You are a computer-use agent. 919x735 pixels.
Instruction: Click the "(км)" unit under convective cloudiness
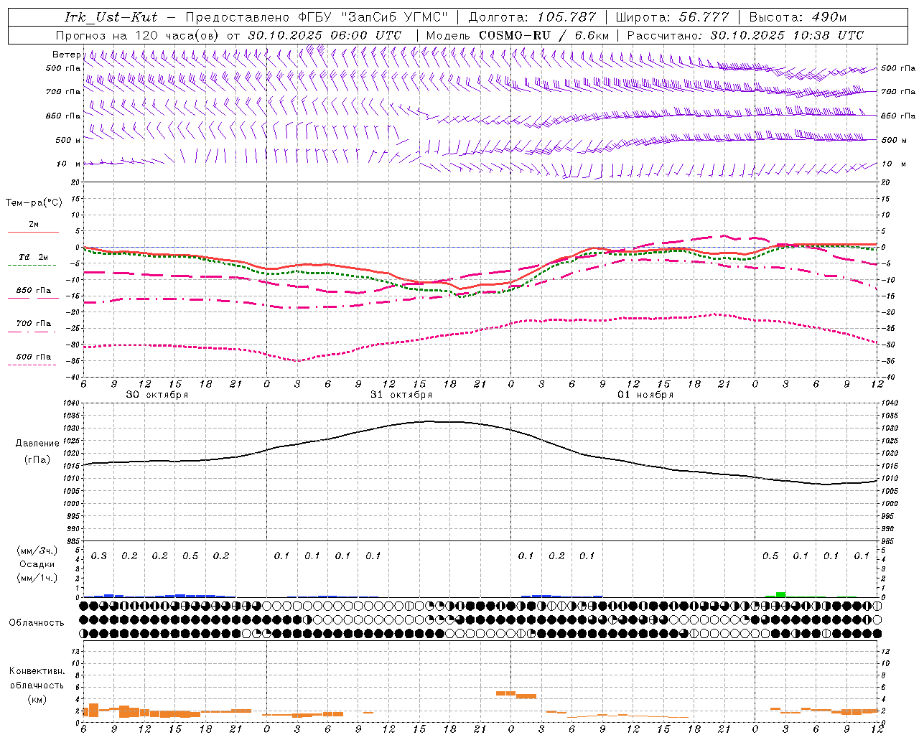[37, 699]
